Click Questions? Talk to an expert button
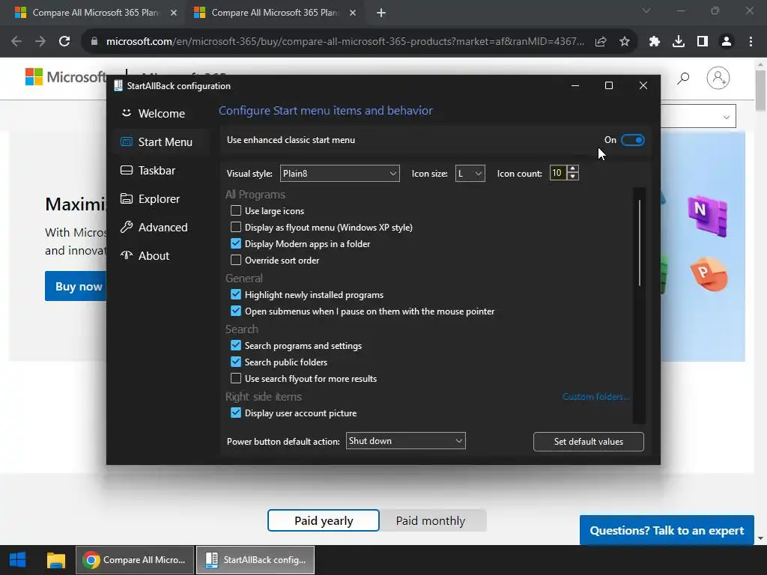Image resolution: width=767 pixels, height=575 pixels. 667,531
